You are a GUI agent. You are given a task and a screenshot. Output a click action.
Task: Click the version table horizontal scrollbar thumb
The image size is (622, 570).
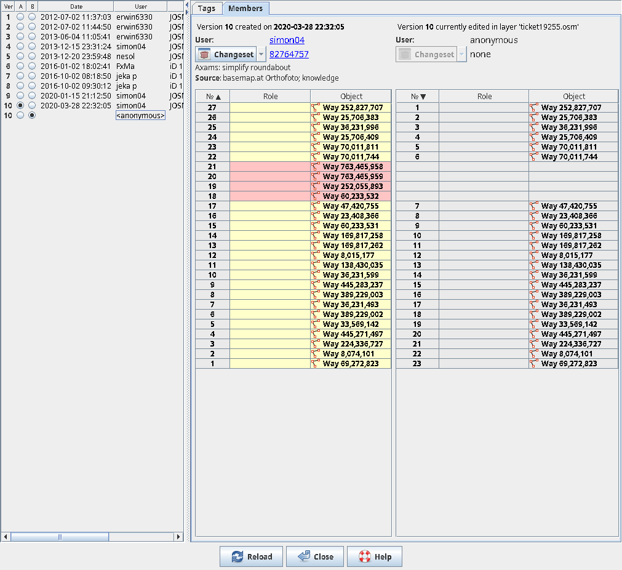[60, 537]
